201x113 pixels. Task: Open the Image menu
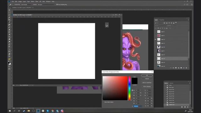tap(20, 2)
